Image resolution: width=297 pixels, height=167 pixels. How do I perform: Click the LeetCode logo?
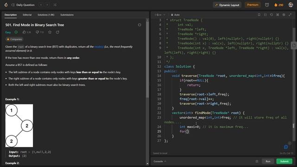click(x=6, y=5)
